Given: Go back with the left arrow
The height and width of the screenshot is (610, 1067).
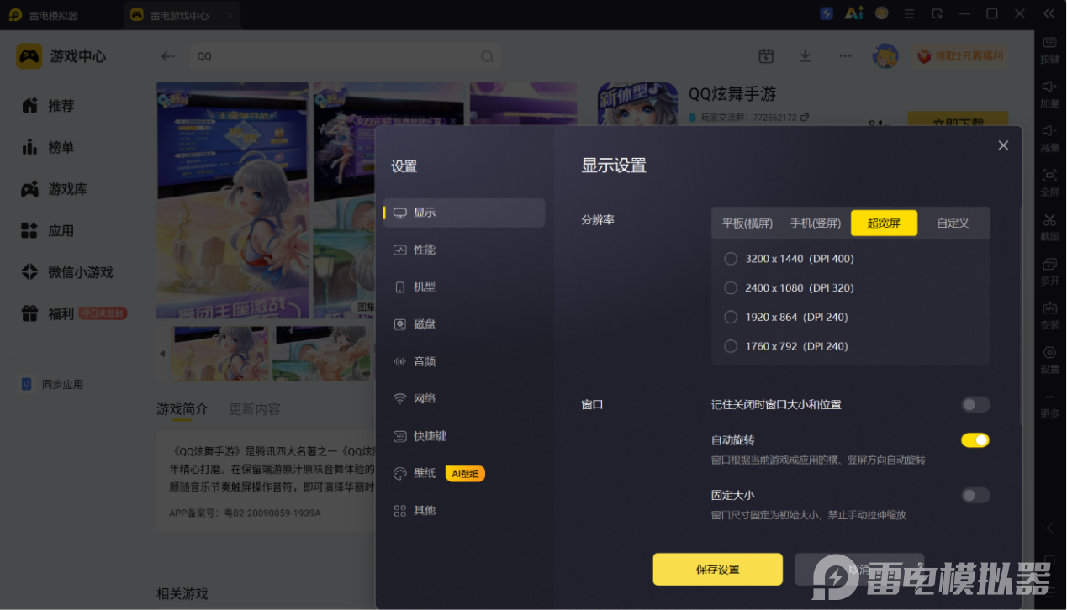Looking at the screenshot, I should tap(168, 56).
